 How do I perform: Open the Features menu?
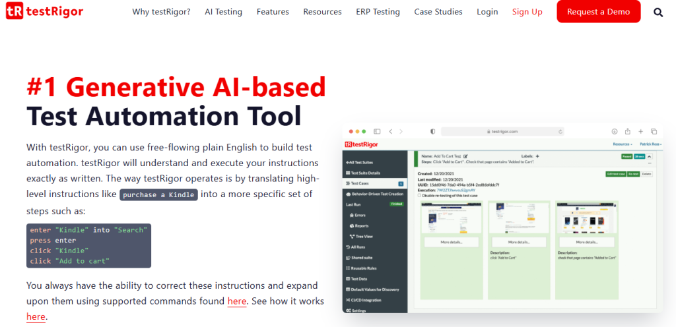(273, 12)
